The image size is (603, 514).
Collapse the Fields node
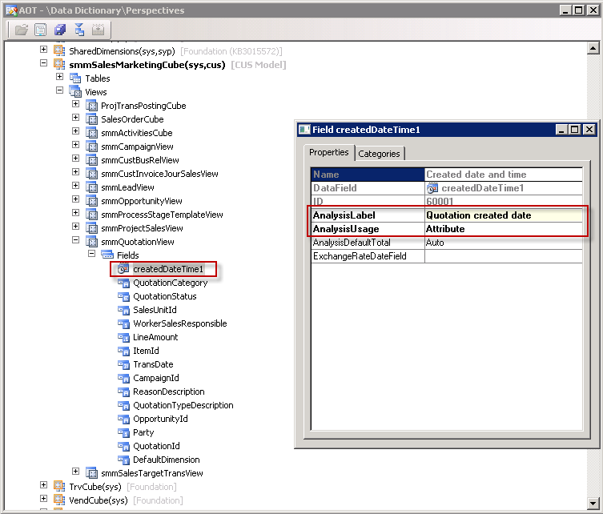[x=91, y=253]
